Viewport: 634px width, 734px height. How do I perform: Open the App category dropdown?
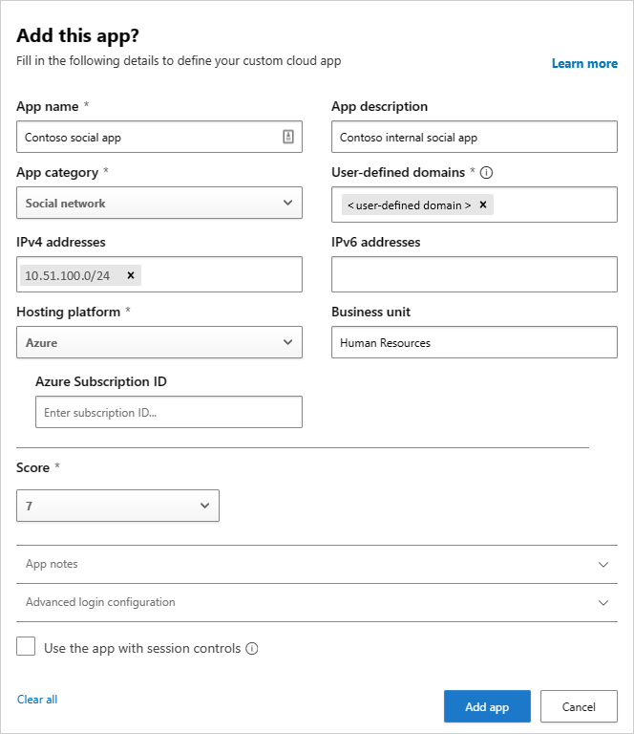[159, 203]
